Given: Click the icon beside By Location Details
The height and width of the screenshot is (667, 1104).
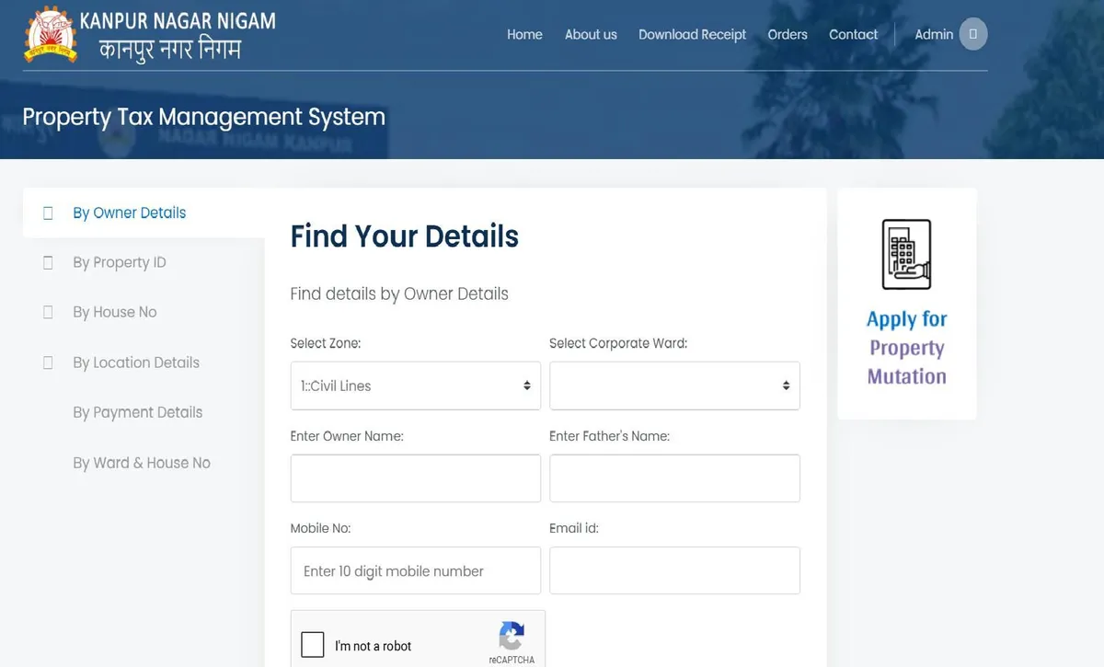Looking at the screenshot, I should pyautogui.click(x=49, y=363).
